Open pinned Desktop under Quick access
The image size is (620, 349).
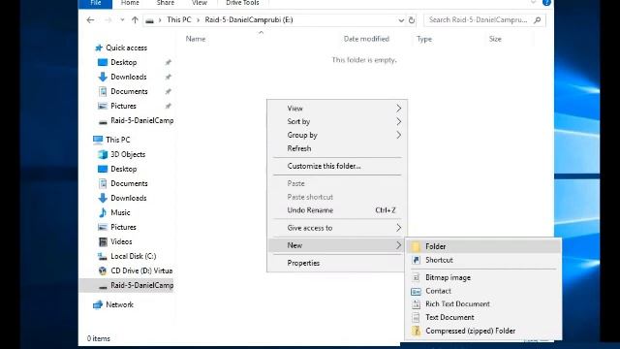pyautogui.click(x=123, y=62)
